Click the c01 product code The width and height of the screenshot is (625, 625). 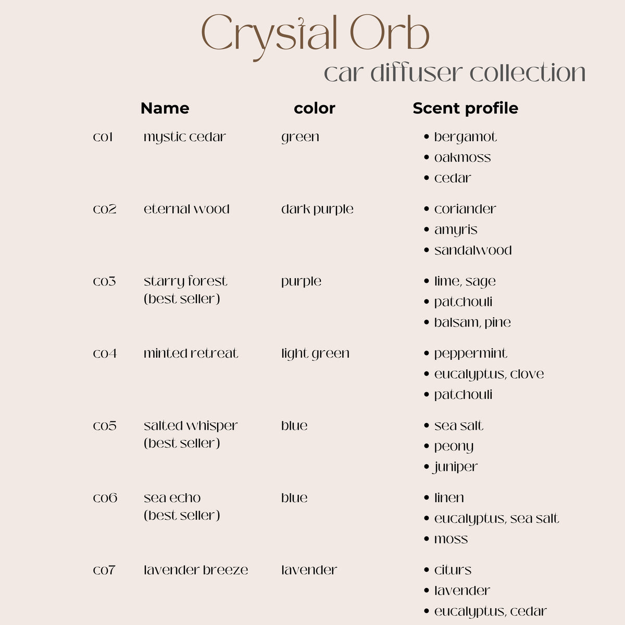coord(103,137)
